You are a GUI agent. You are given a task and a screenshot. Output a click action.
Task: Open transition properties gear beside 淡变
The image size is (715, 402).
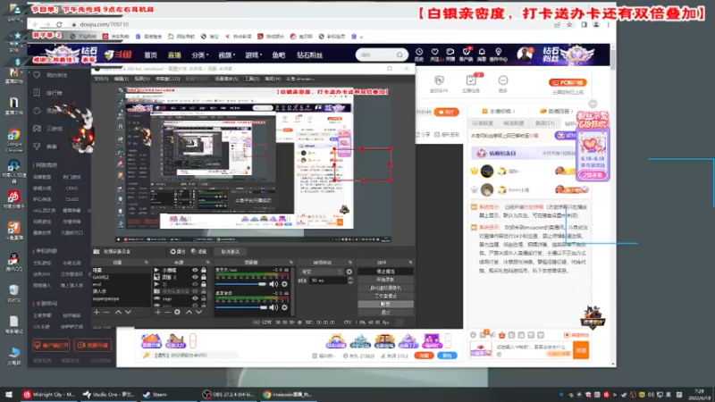(349, 272)
